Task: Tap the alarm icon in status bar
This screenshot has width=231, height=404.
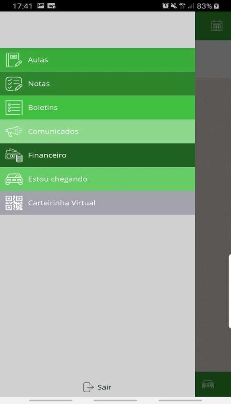Action: tap(165, 6)
